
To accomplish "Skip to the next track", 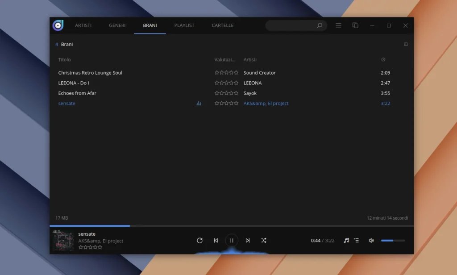I will [248, 240].
